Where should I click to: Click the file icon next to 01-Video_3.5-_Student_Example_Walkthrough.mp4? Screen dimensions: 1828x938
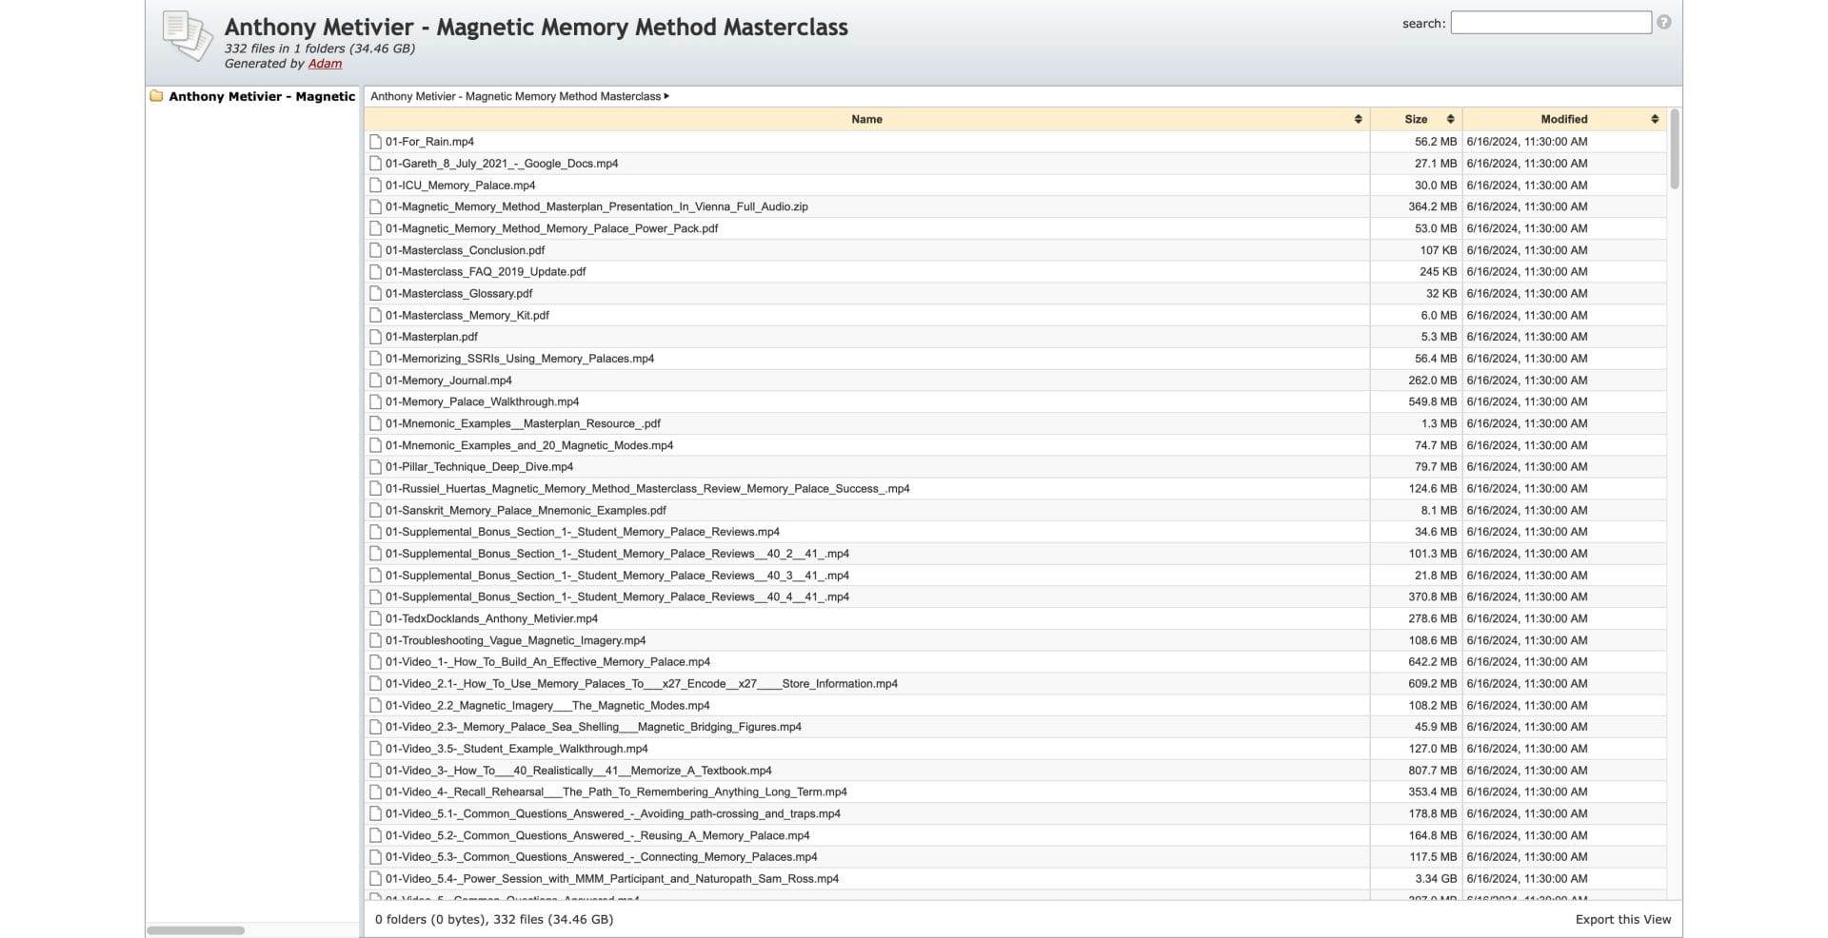tap(375, 750)
